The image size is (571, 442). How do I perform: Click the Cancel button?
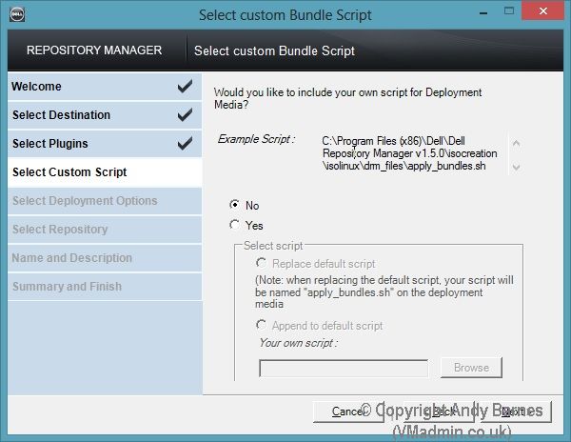point(348,412)
